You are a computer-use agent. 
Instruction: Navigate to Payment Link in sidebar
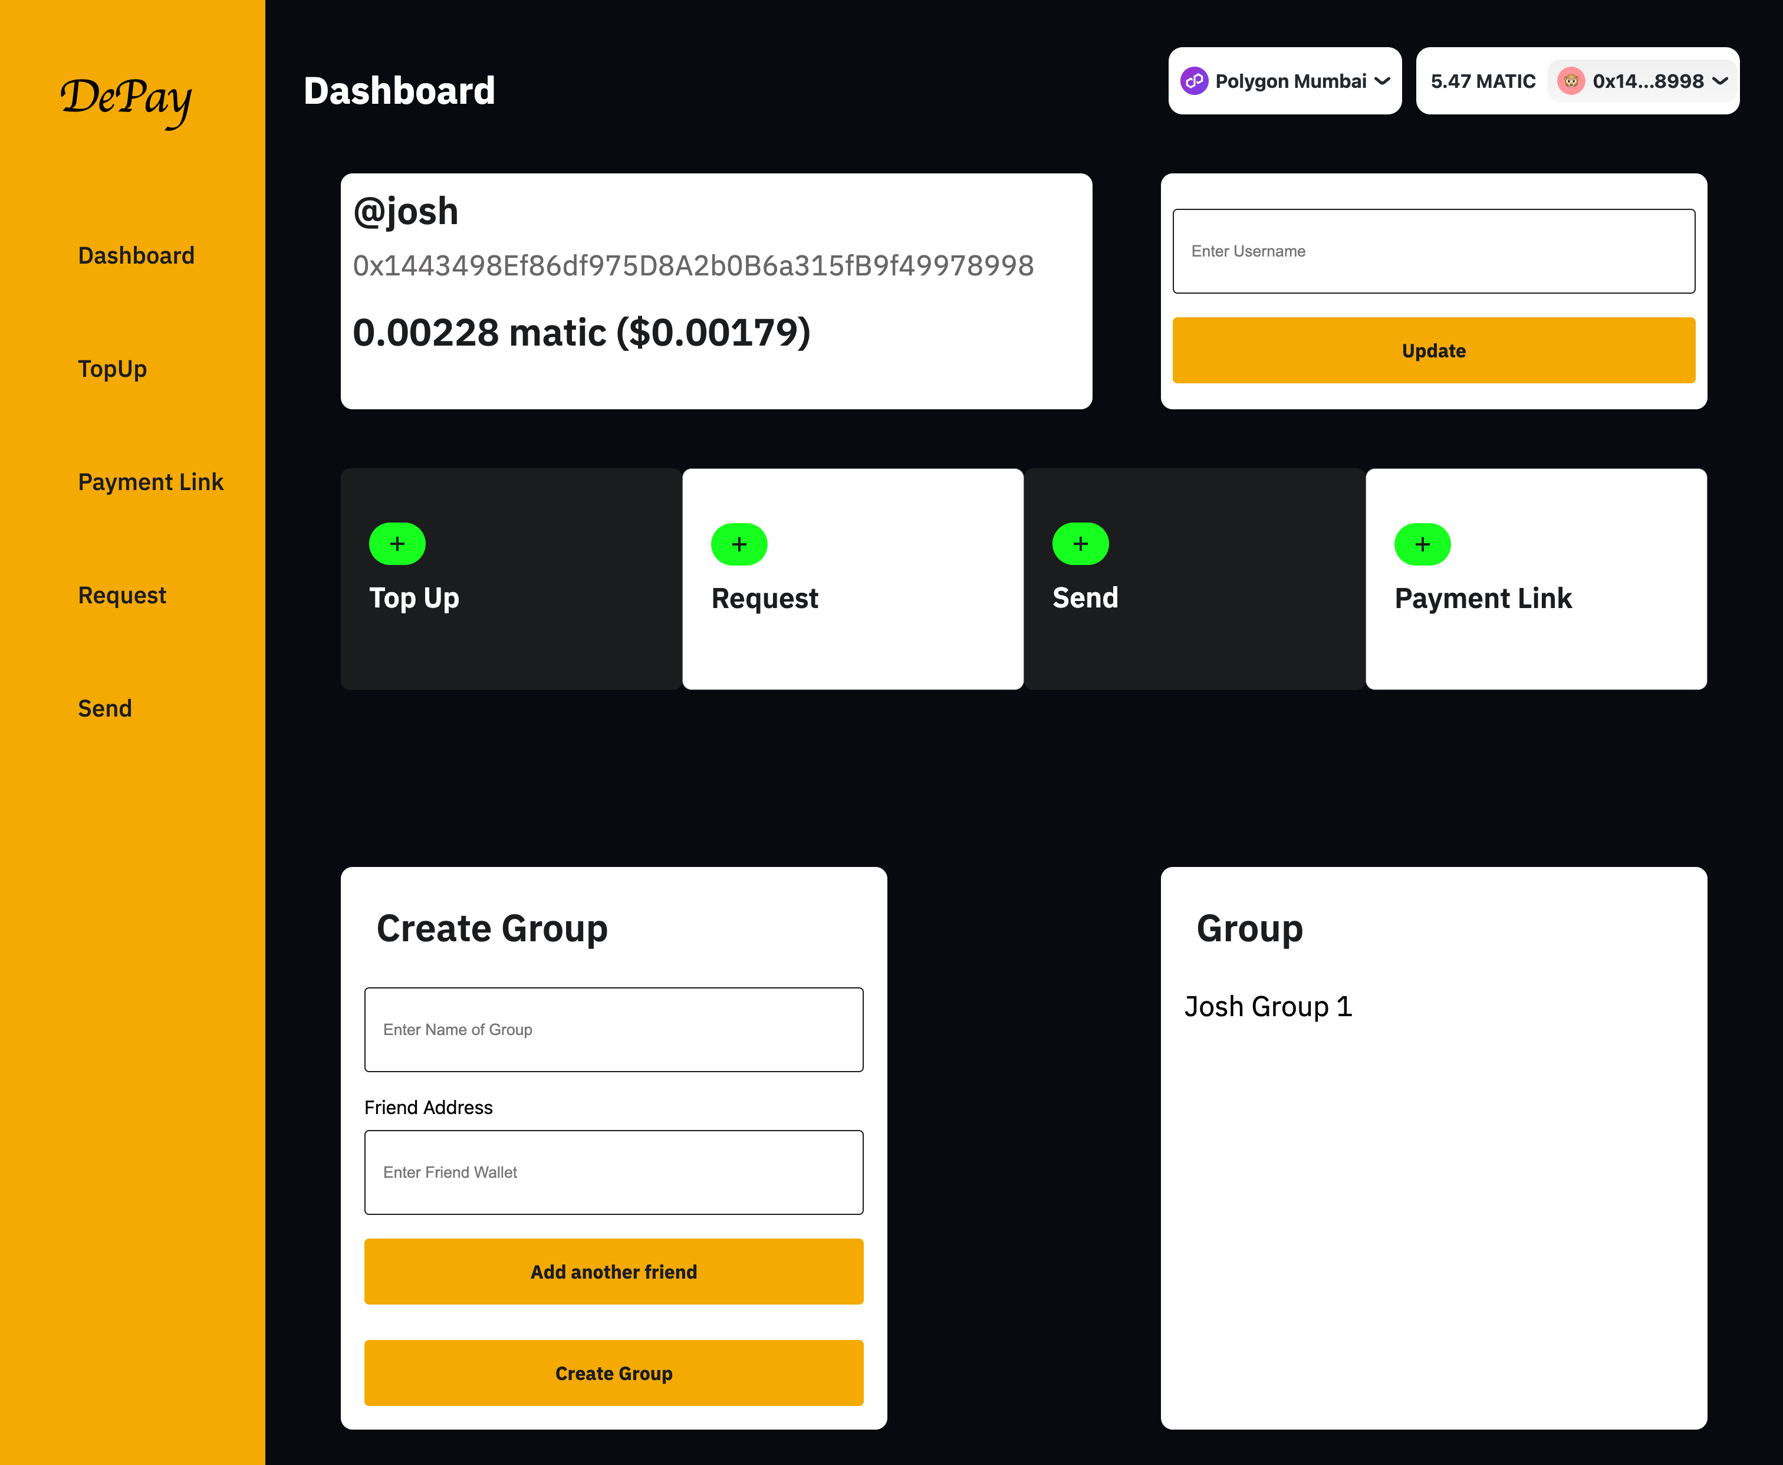(x=150, y=482)
